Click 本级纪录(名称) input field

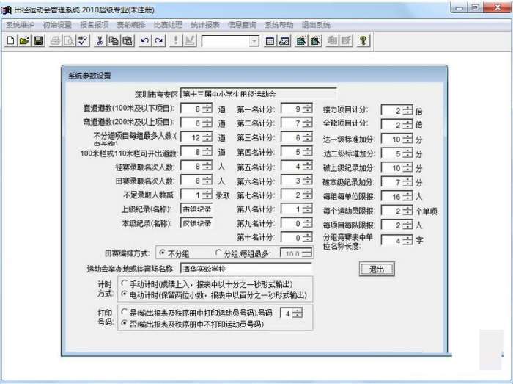pos(196,223)
